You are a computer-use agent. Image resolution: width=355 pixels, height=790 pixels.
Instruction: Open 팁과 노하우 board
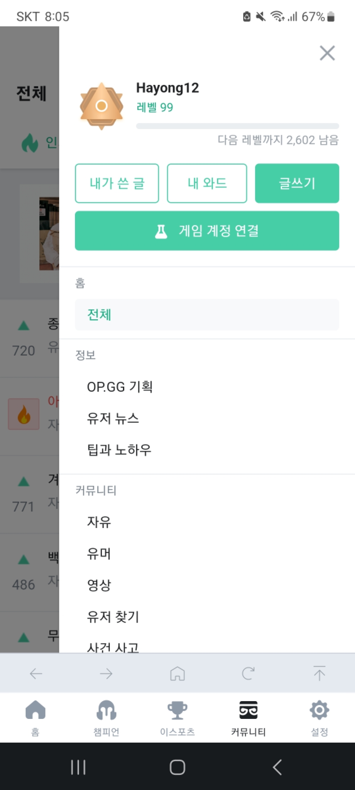119,450
